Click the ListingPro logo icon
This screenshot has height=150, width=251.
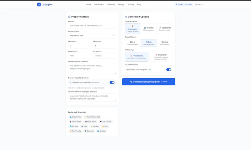39,4
